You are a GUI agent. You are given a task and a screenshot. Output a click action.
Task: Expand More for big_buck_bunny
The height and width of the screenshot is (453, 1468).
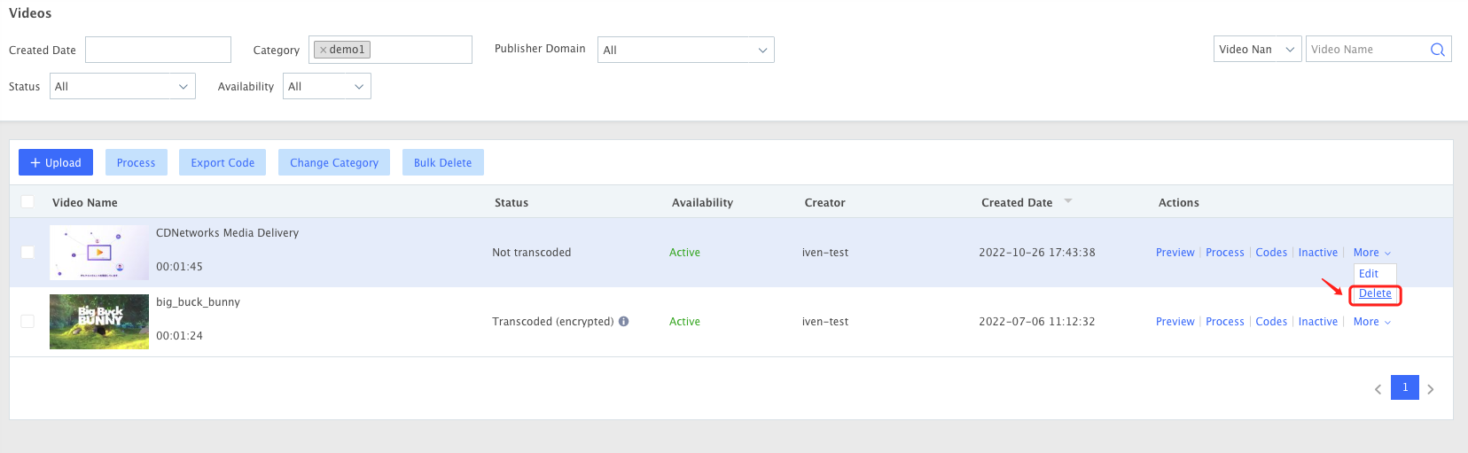[1371, 322]
